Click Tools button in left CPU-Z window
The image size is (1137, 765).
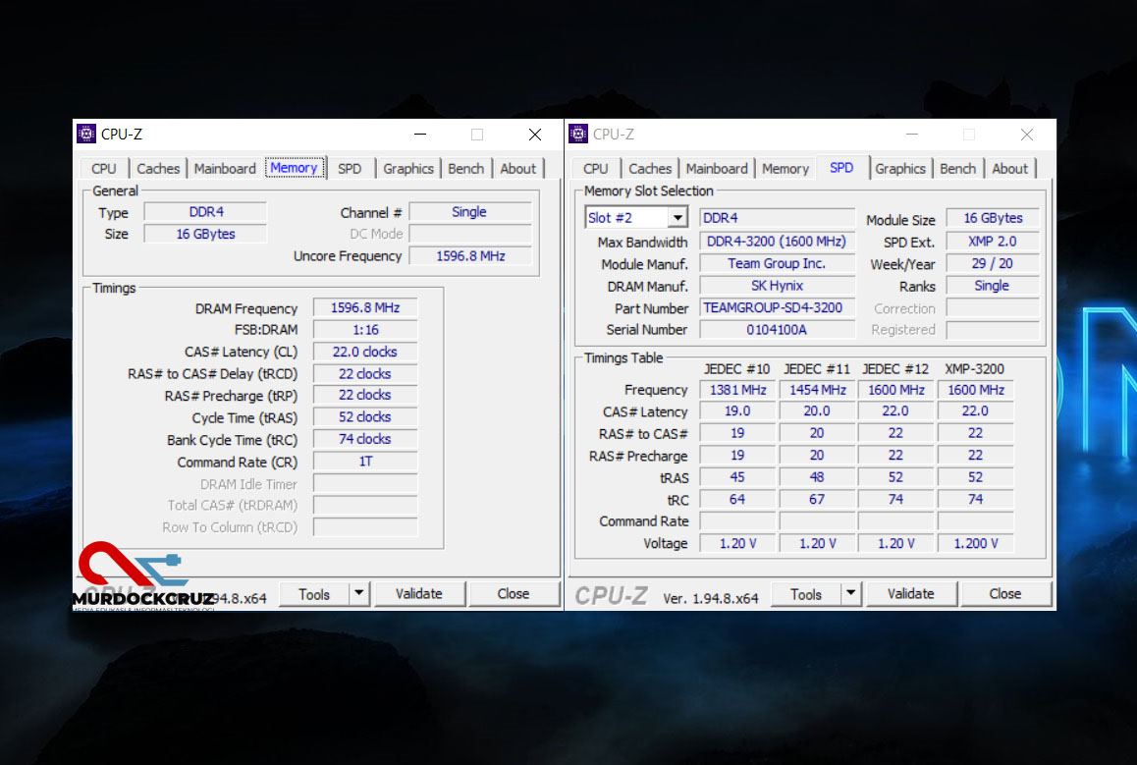click(x=314, y=594)
